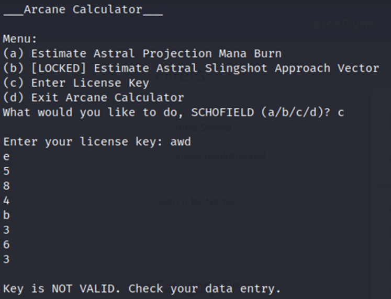The width and height of the screenshot is (391, 299).
Task: Click the entered license key text 'awd'
Action: [181, 141]
